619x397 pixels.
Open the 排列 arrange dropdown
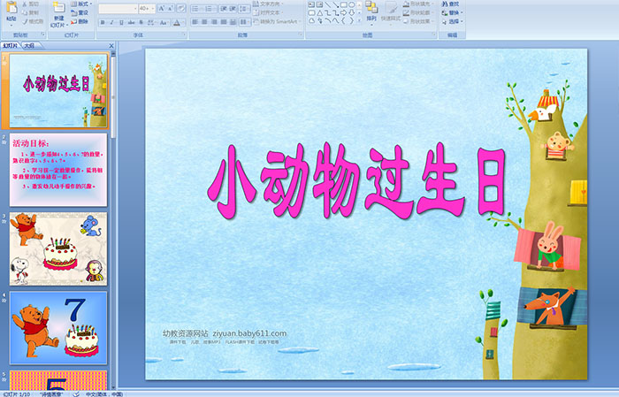tap(371, 12)
